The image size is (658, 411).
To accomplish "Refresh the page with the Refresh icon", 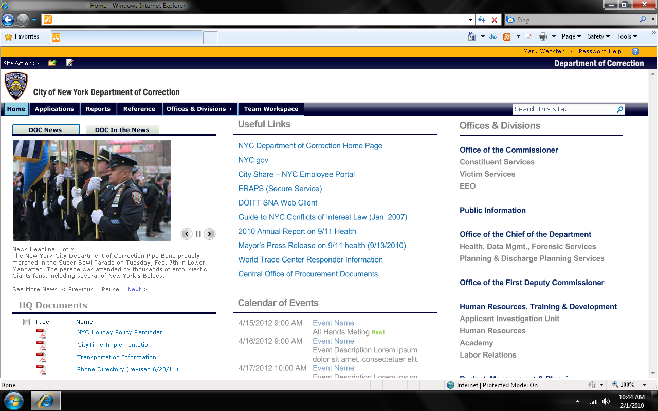I will coord(482,20).
